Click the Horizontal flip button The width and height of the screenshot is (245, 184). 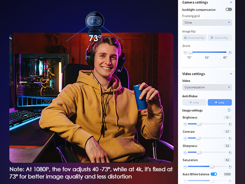(194, 38)
